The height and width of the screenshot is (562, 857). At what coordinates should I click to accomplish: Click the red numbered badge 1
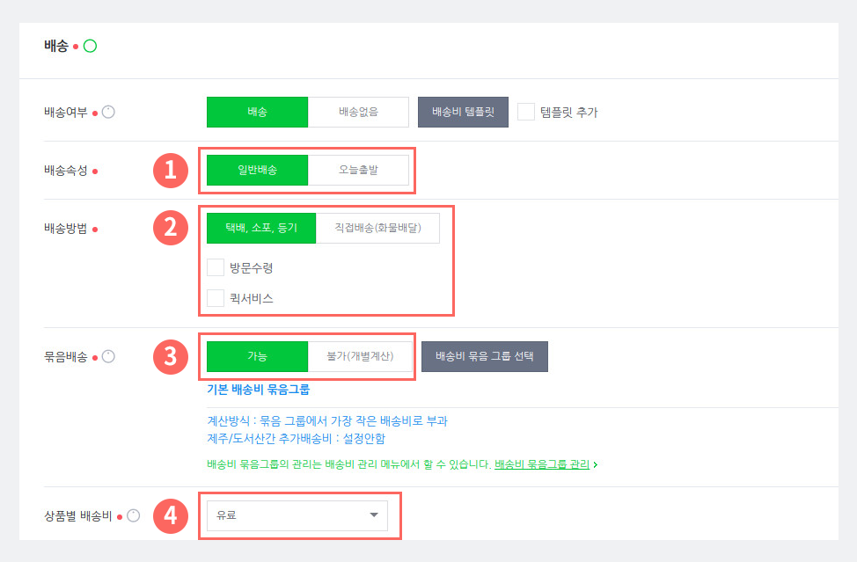pos(171,171)
